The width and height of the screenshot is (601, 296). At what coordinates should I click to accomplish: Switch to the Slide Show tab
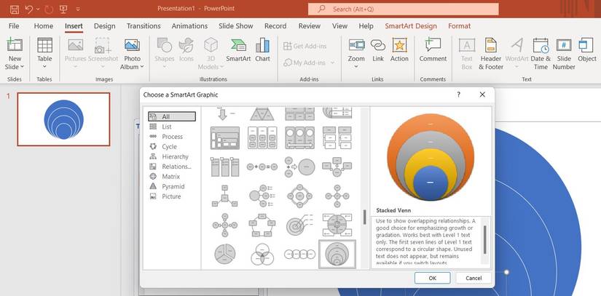click(x=236, y=26)
